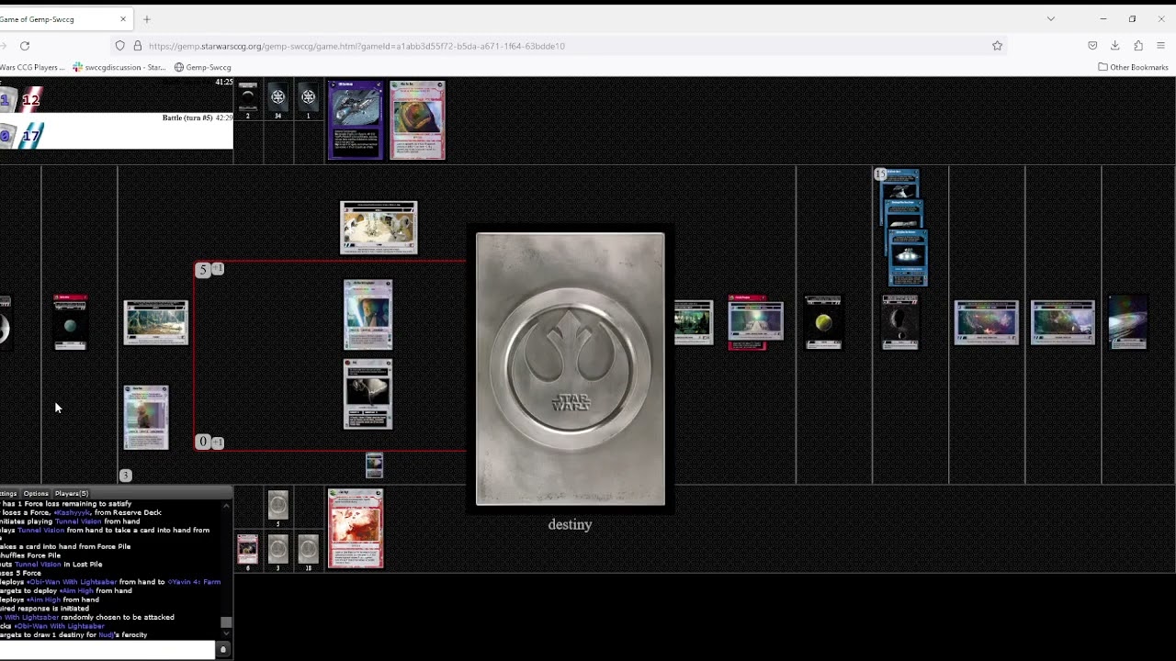Open the Gemp-Swccg bookmark

203,67
